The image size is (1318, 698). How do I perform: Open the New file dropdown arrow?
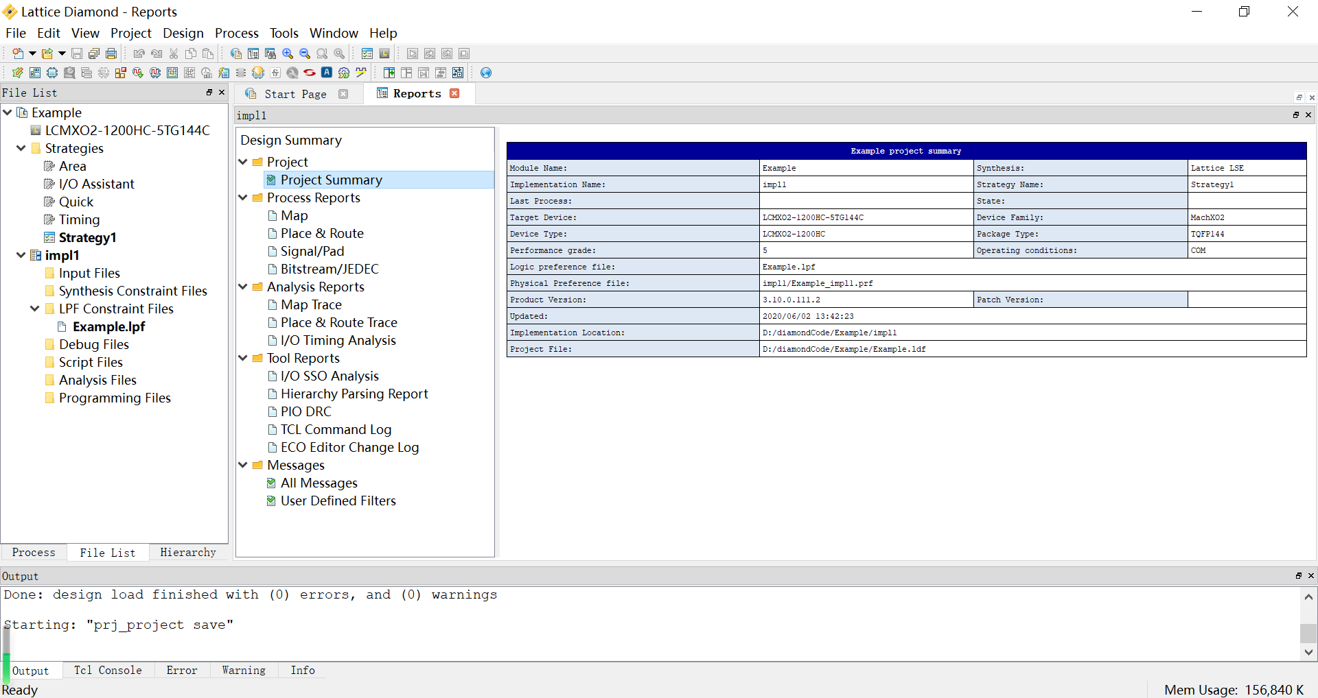[32, 53]
